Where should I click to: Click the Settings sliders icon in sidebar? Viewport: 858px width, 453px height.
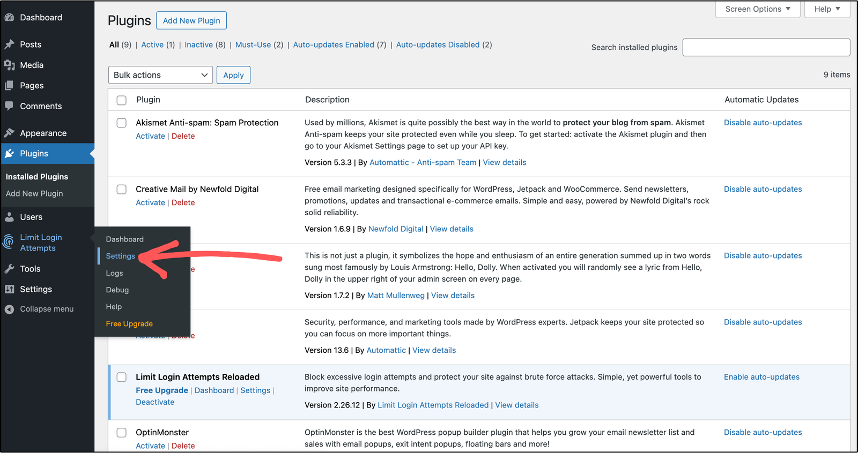click(x=9, y=289)
